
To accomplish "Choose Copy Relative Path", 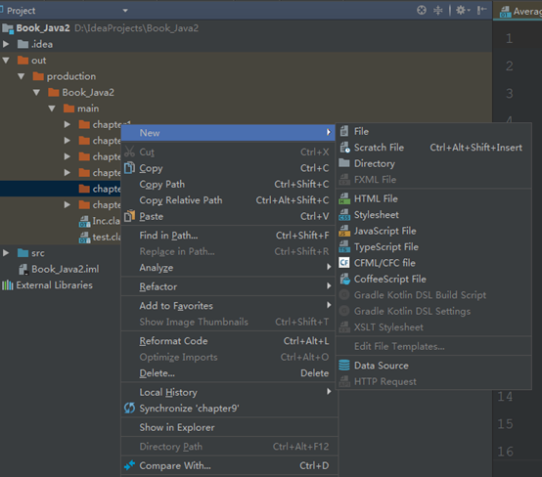I will (x=228, y=200).
